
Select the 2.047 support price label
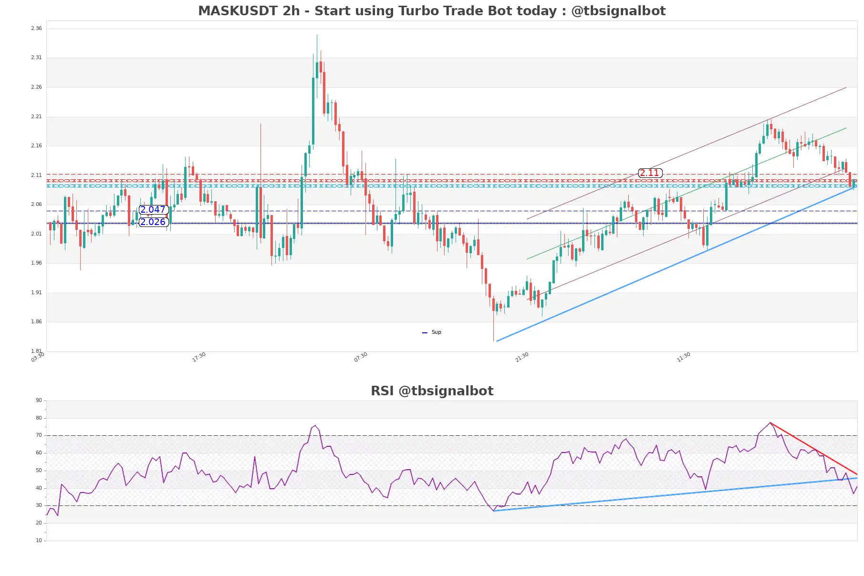tap(153, 210)
